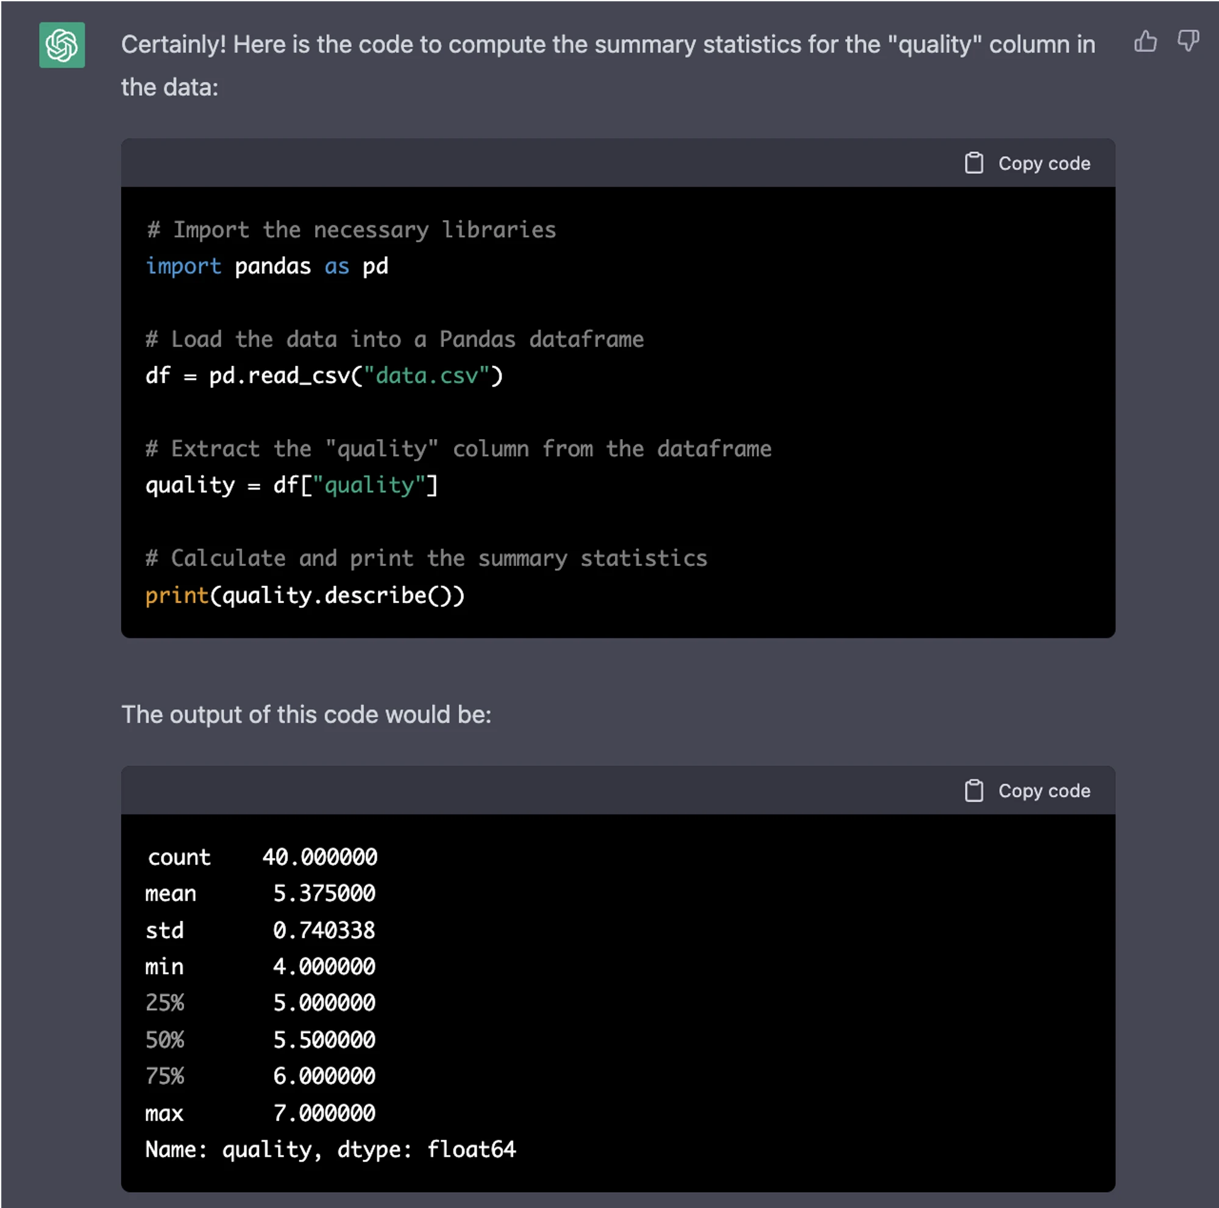This screenshot has width=1219, height=1208.
Task: Click the comment '# Extract the "quality" column'
Action: pyautogui.click(x=459, y=449)
